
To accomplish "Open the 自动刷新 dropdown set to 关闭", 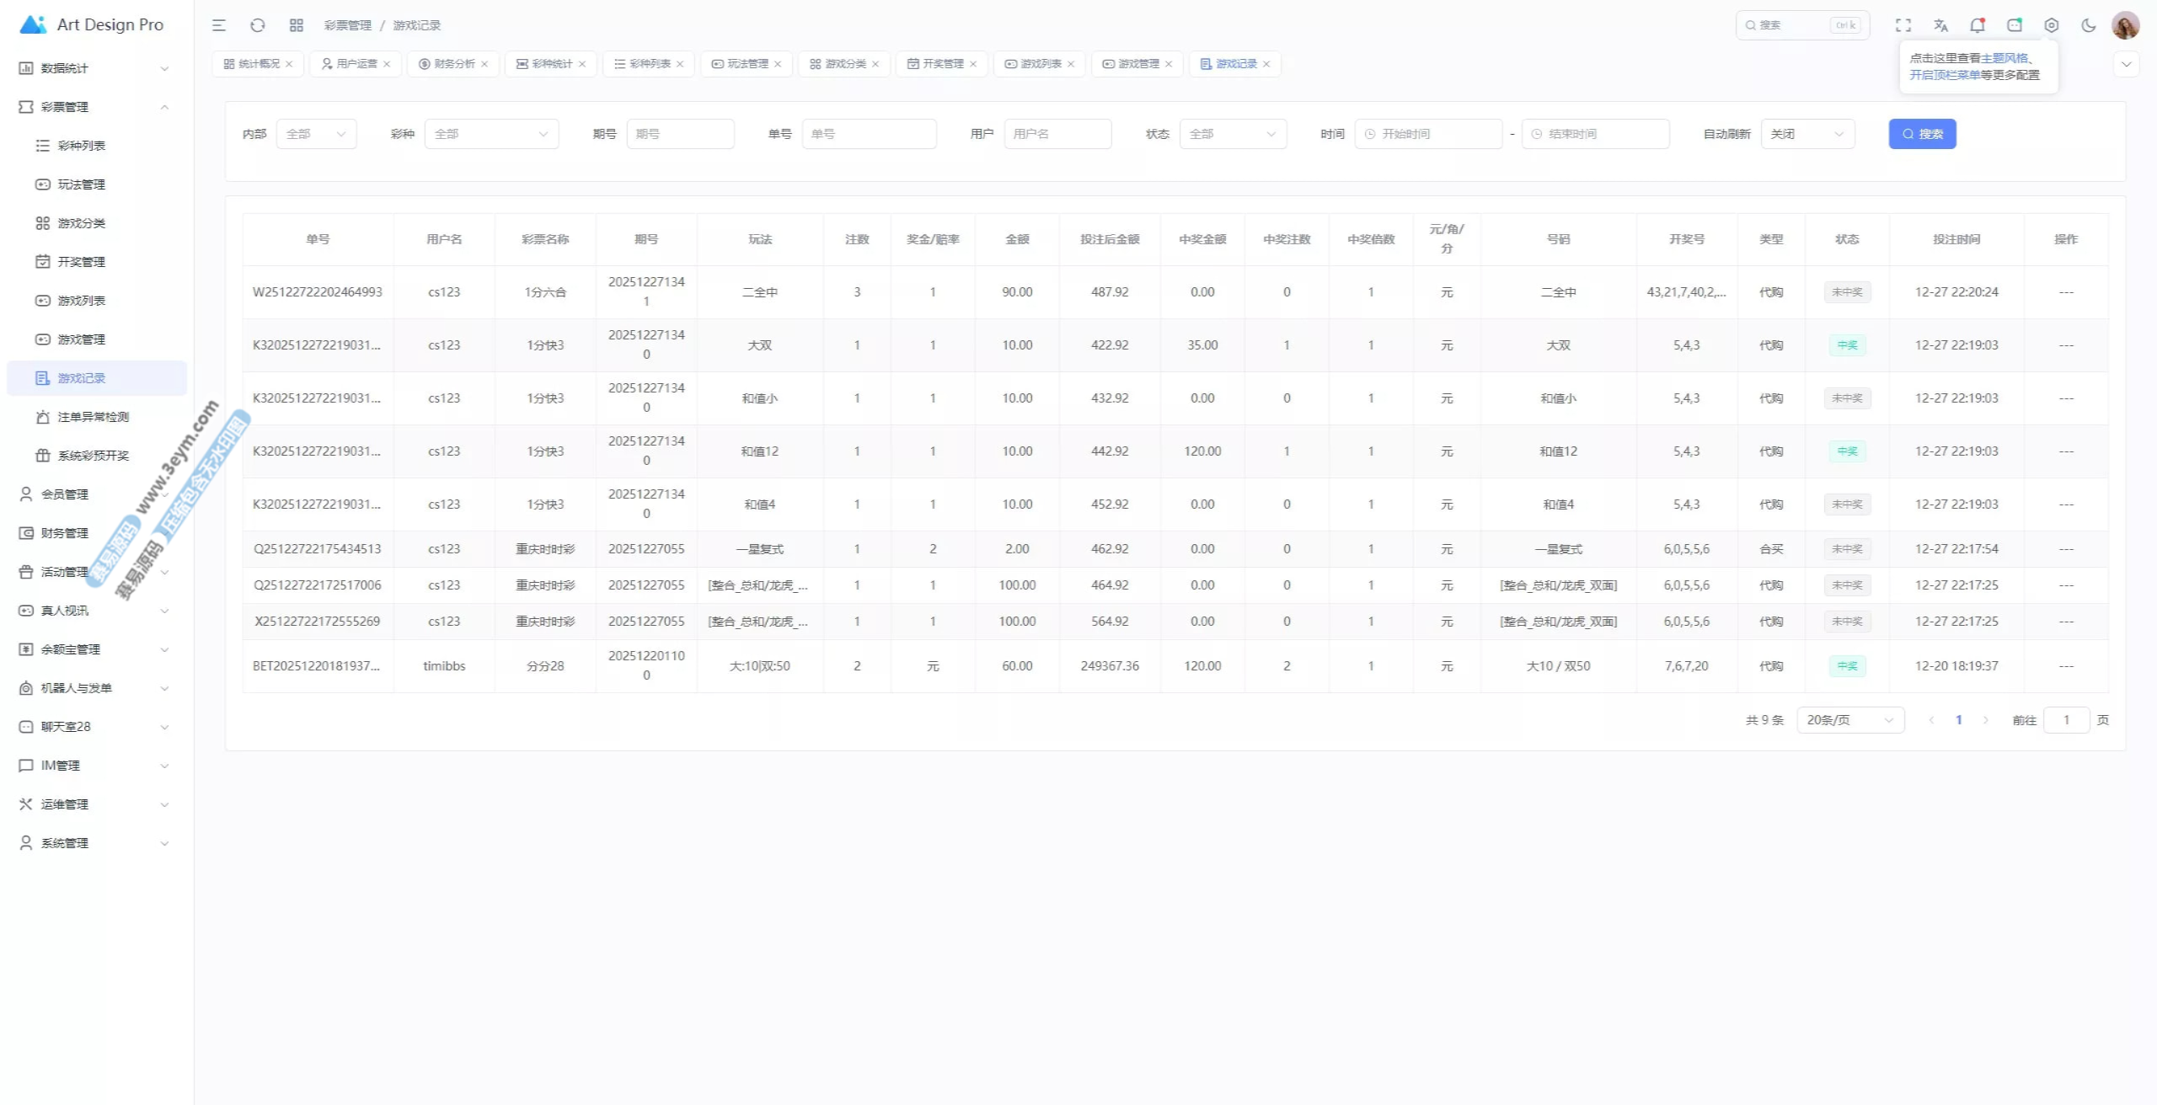I will point(1807,134).
